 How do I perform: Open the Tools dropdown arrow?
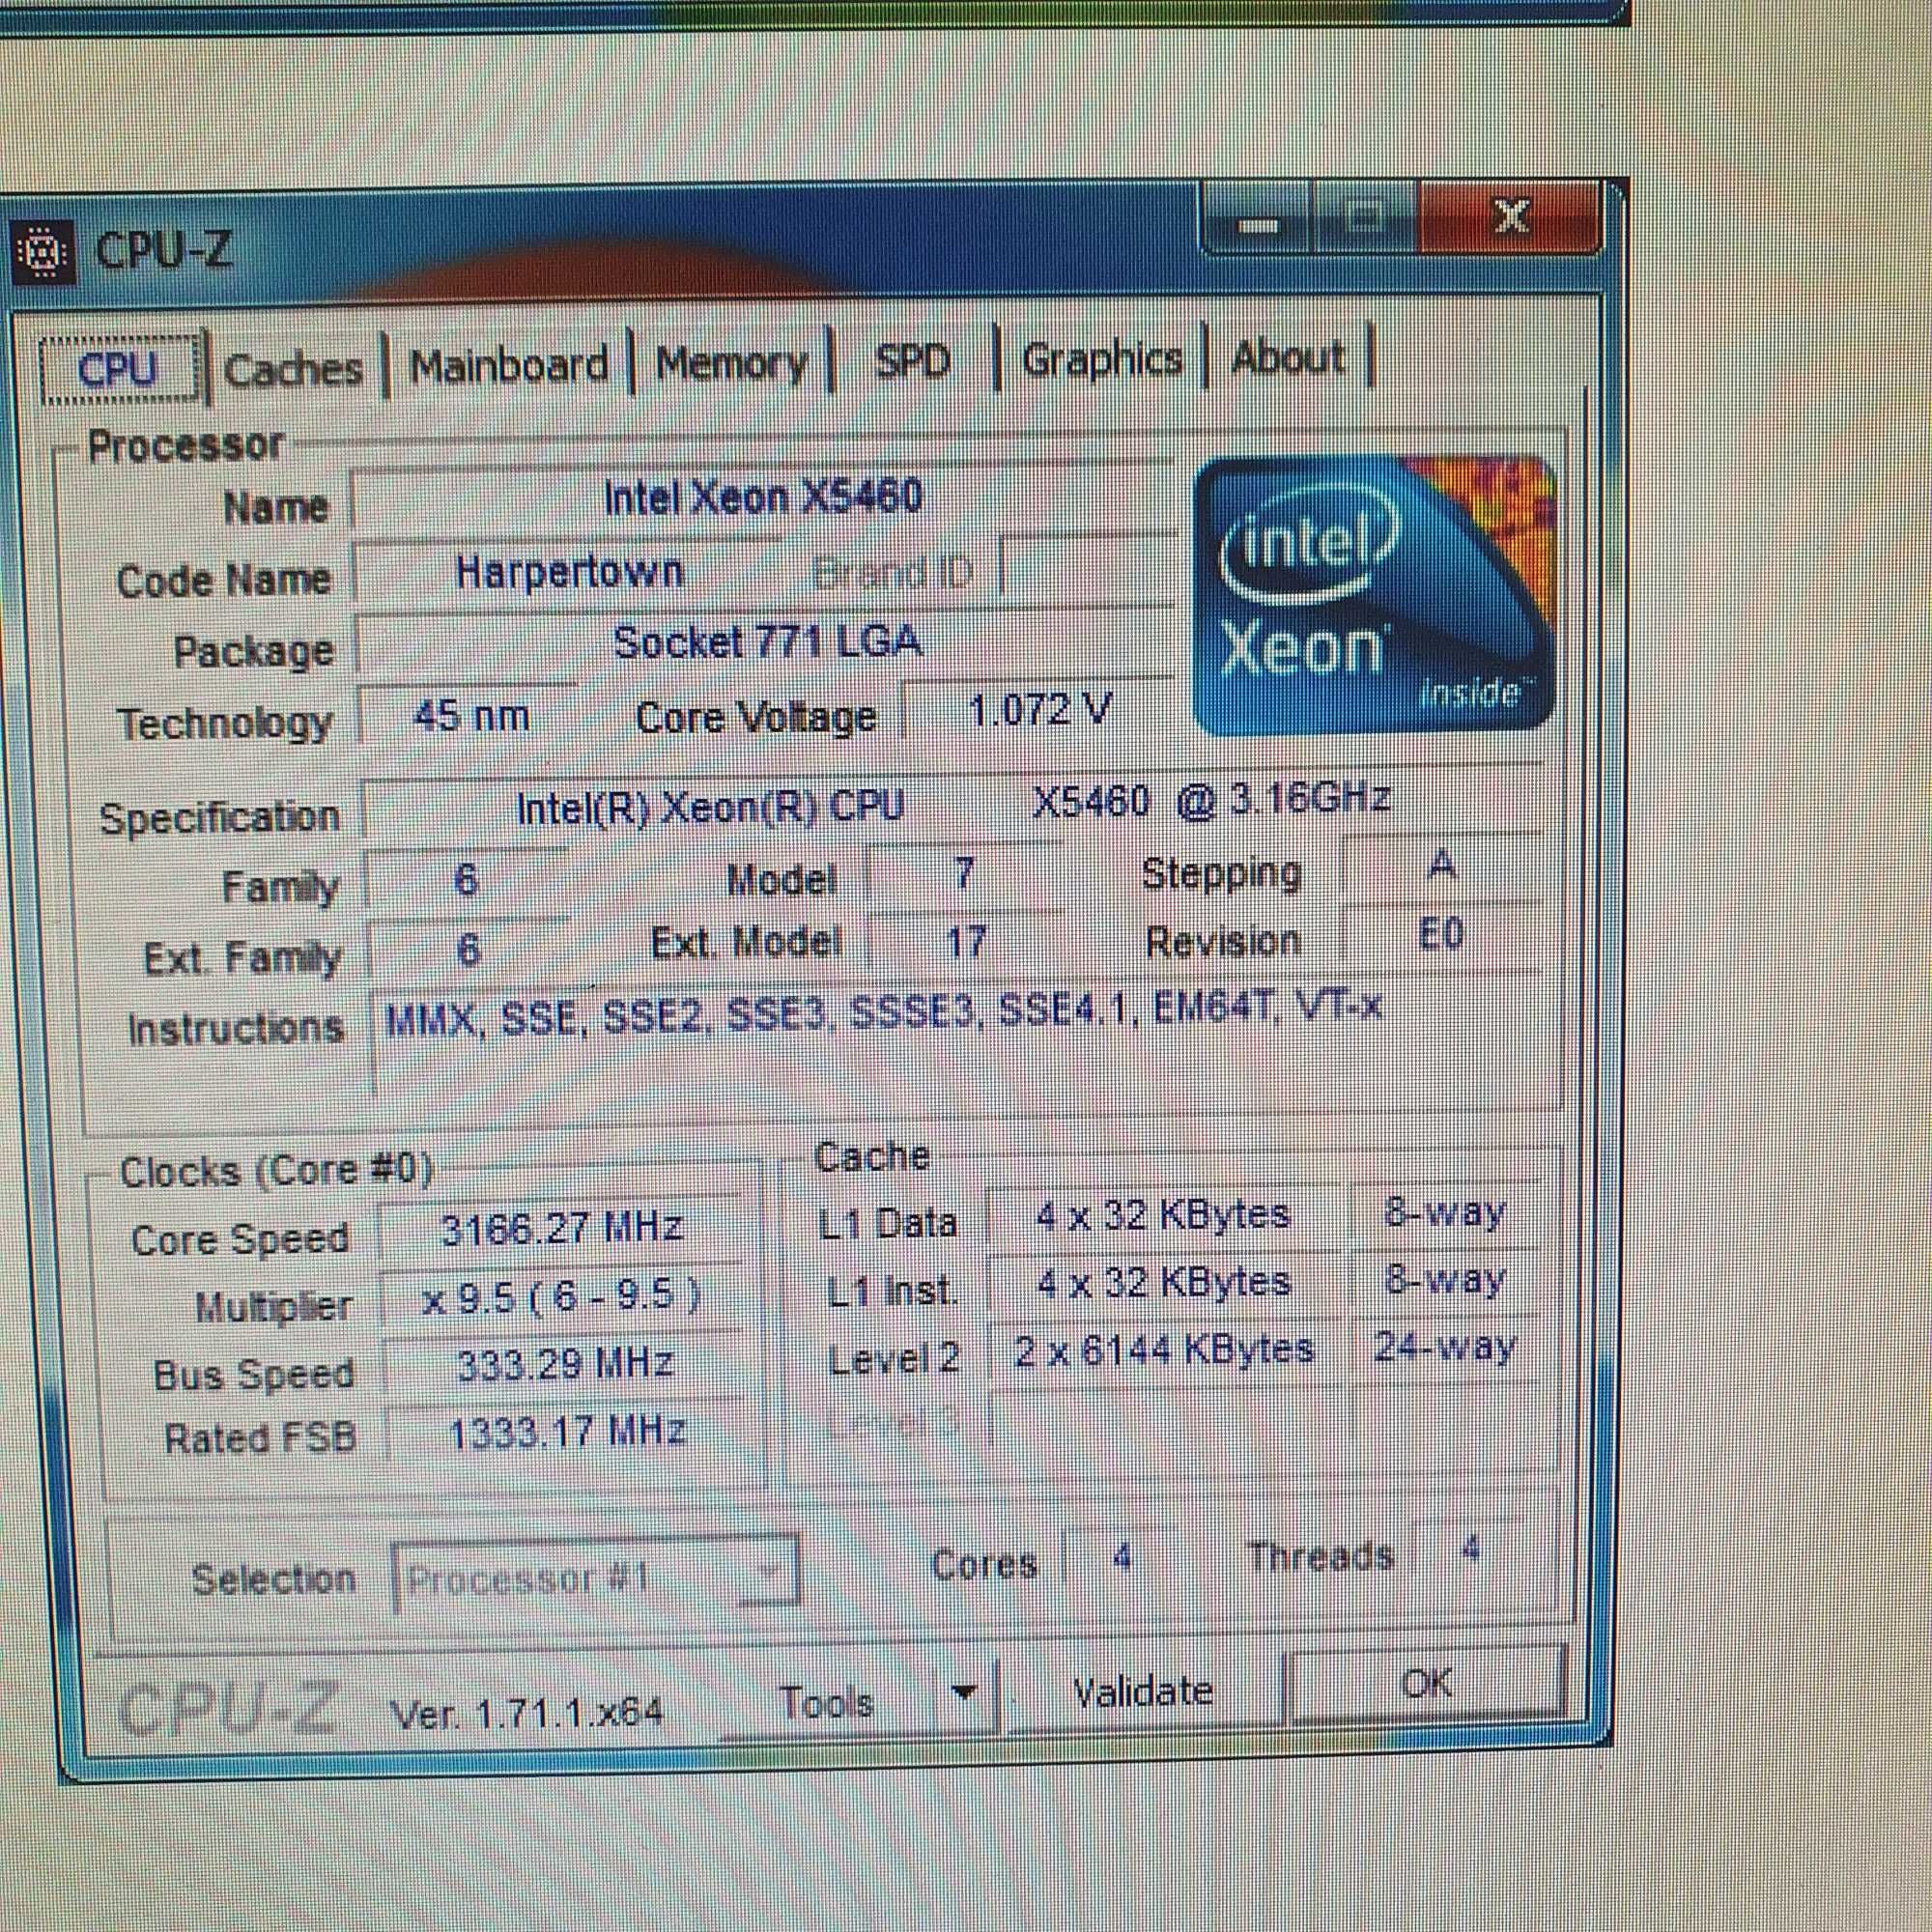(962, 1694)
